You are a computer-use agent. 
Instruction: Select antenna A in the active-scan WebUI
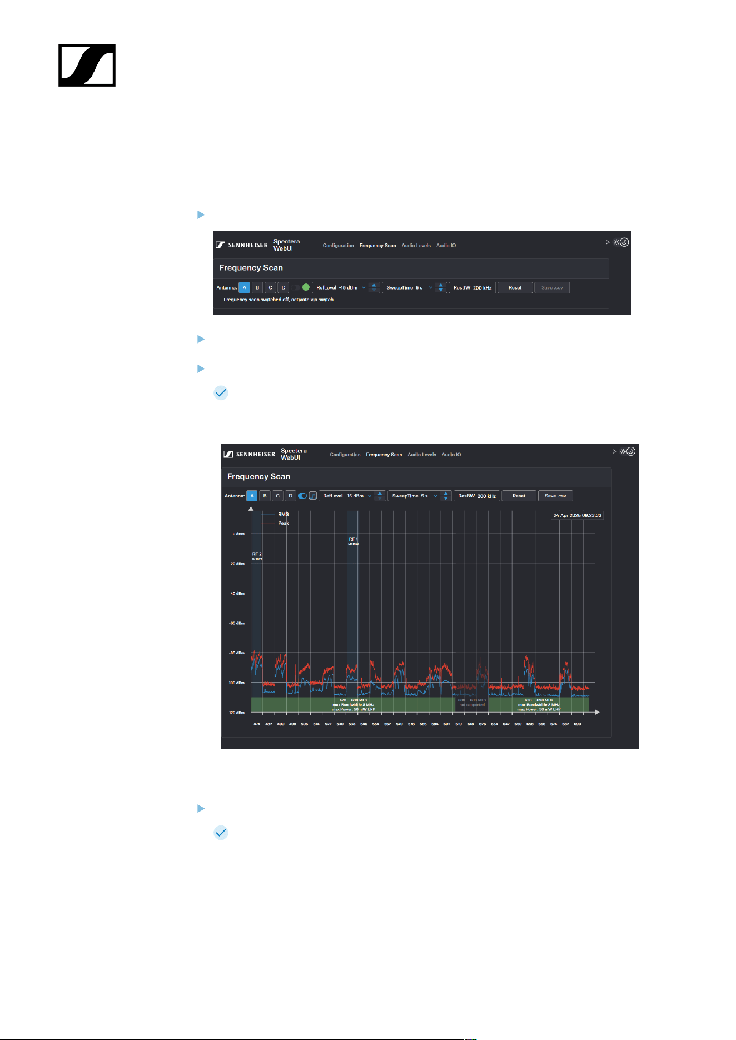point(252,496)
